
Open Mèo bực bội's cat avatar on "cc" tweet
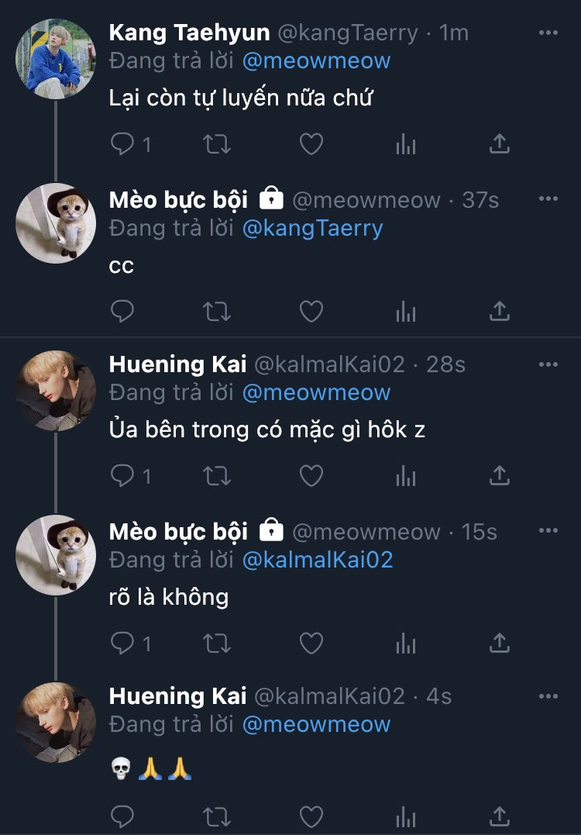point(56,223)
